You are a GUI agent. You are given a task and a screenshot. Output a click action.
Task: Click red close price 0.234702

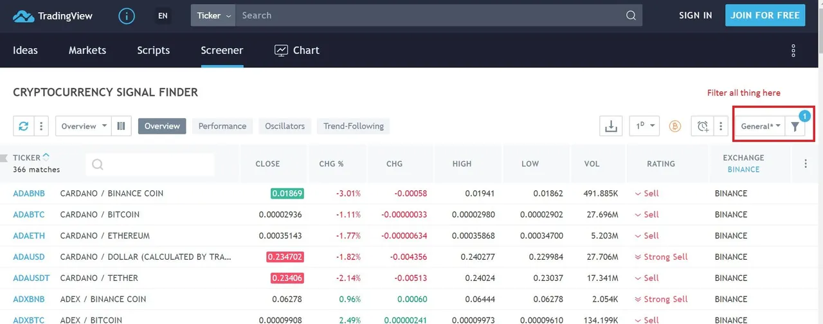click(285, 256)
